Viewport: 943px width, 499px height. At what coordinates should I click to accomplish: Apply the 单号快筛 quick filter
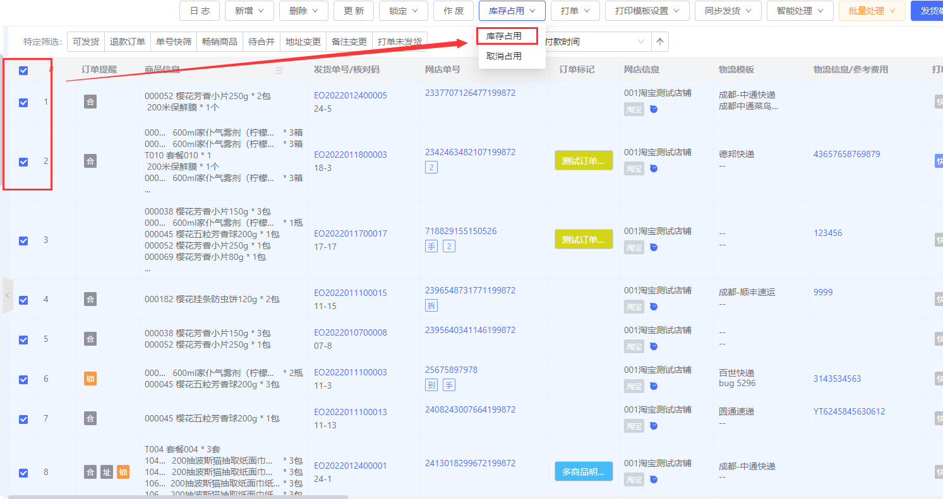point(174,42)
